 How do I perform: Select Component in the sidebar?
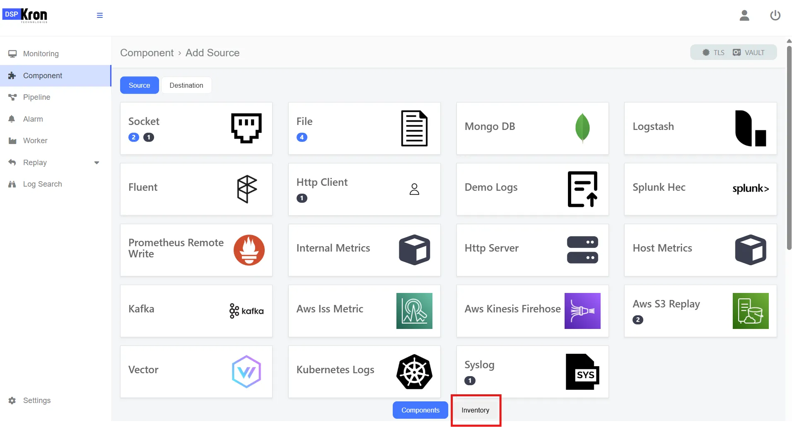56,76
